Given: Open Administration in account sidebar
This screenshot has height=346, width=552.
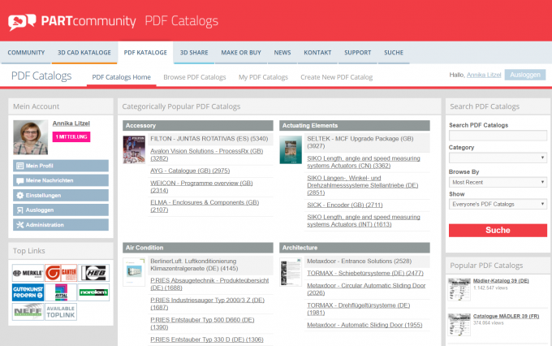Looking at the screenshot, I should pos(61,225).
